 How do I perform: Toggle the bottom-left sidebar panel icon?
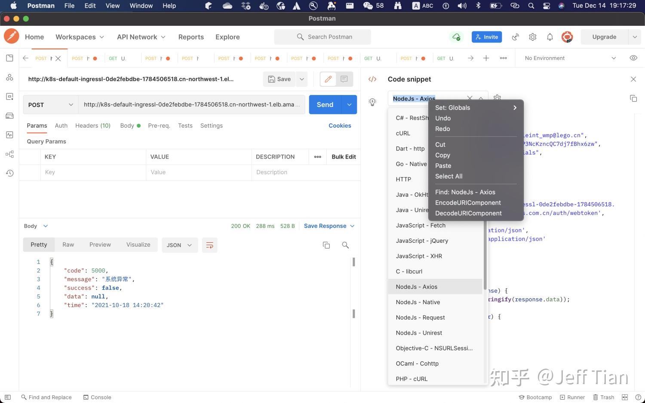(x=7, y=397)
